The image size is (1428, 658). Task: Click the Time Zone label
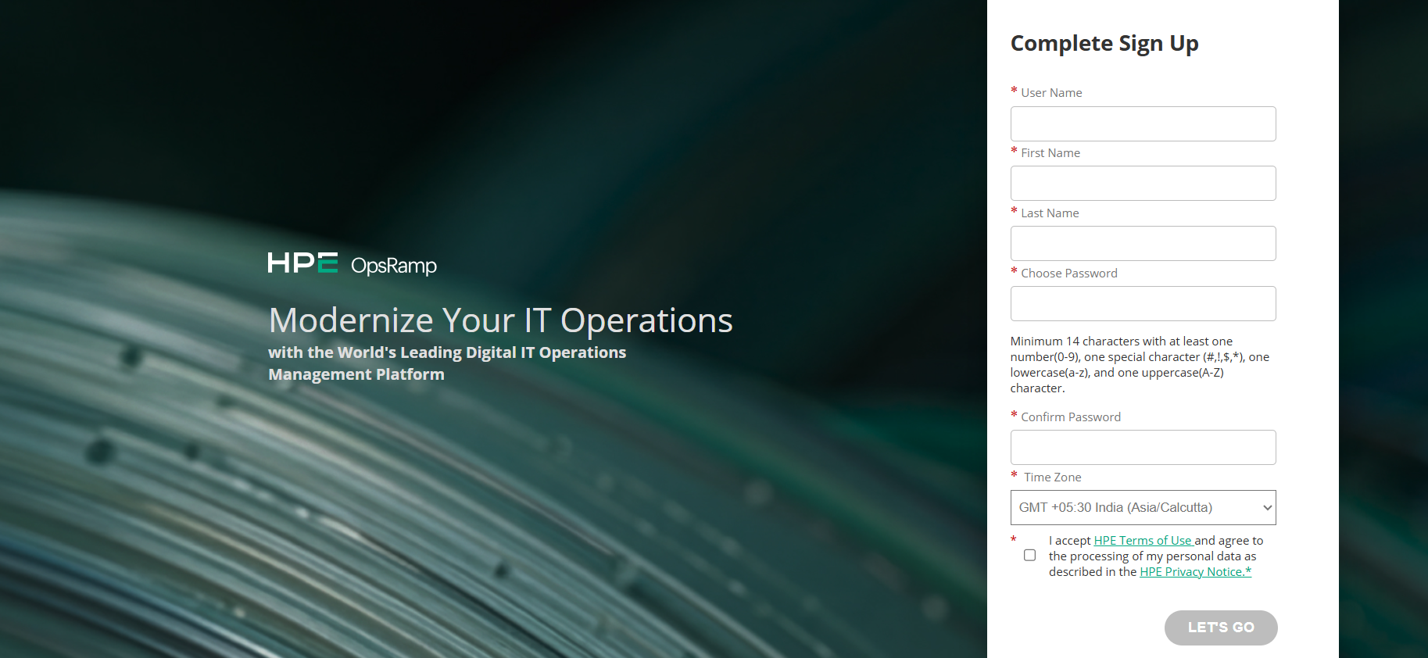pyautogui.click(x=1053, y=477)
